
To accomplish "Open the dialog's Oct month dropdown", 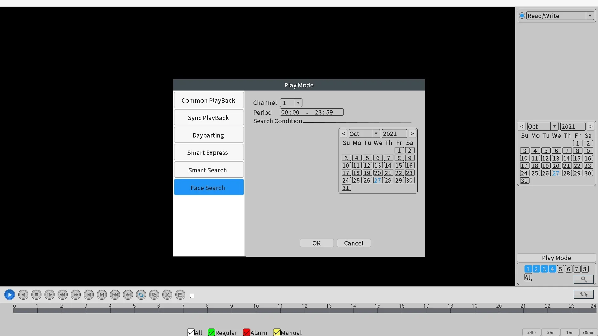I will point(376,133).
